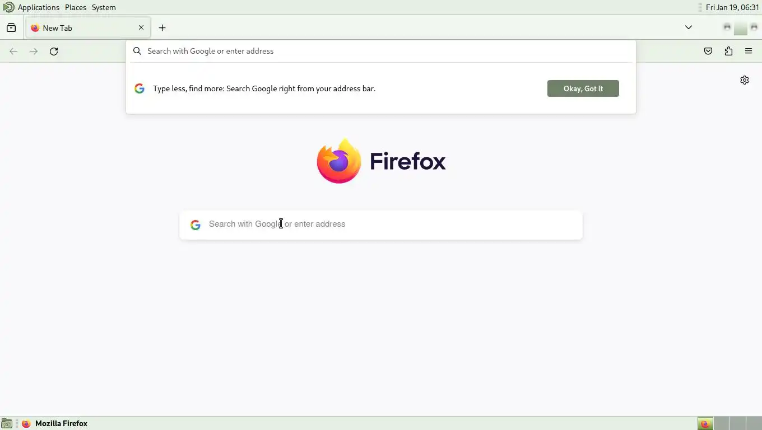The width and height of the screenshot is (762, 430).
Task: Open the calendar from the clock
Action: pyautogui.click(x=732, y=7)
